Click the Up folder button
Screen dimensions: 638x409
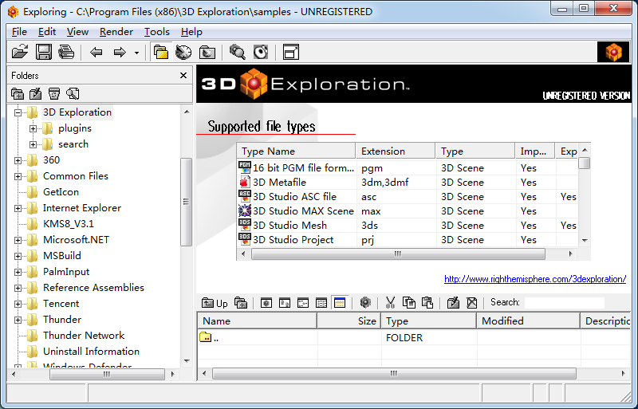(215, 303)
